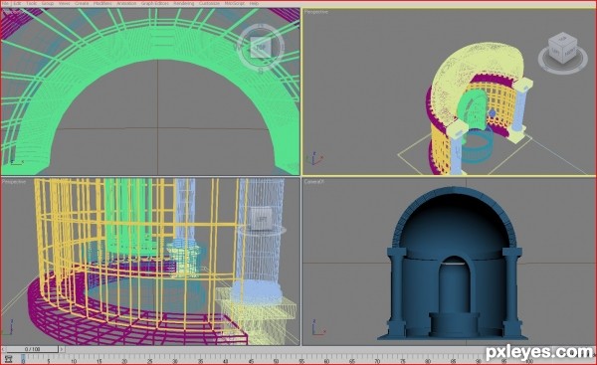Screen dimensions: 597x365
Task: Open the Graph Editors menu
Action: pyautogui.click(x=155, y=3)
